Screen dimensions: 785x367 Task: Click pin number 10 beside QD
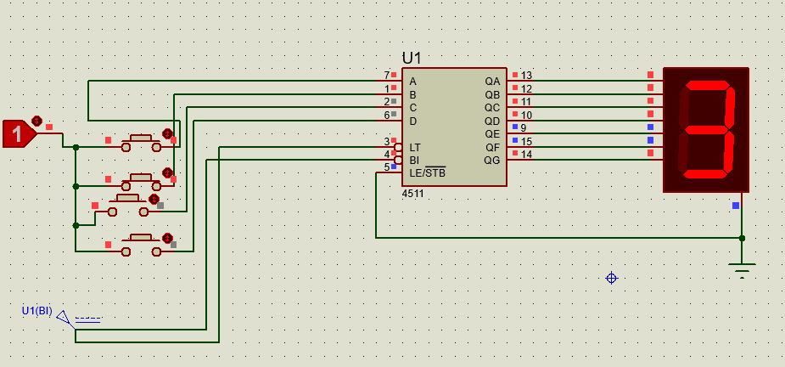(526, 116)
